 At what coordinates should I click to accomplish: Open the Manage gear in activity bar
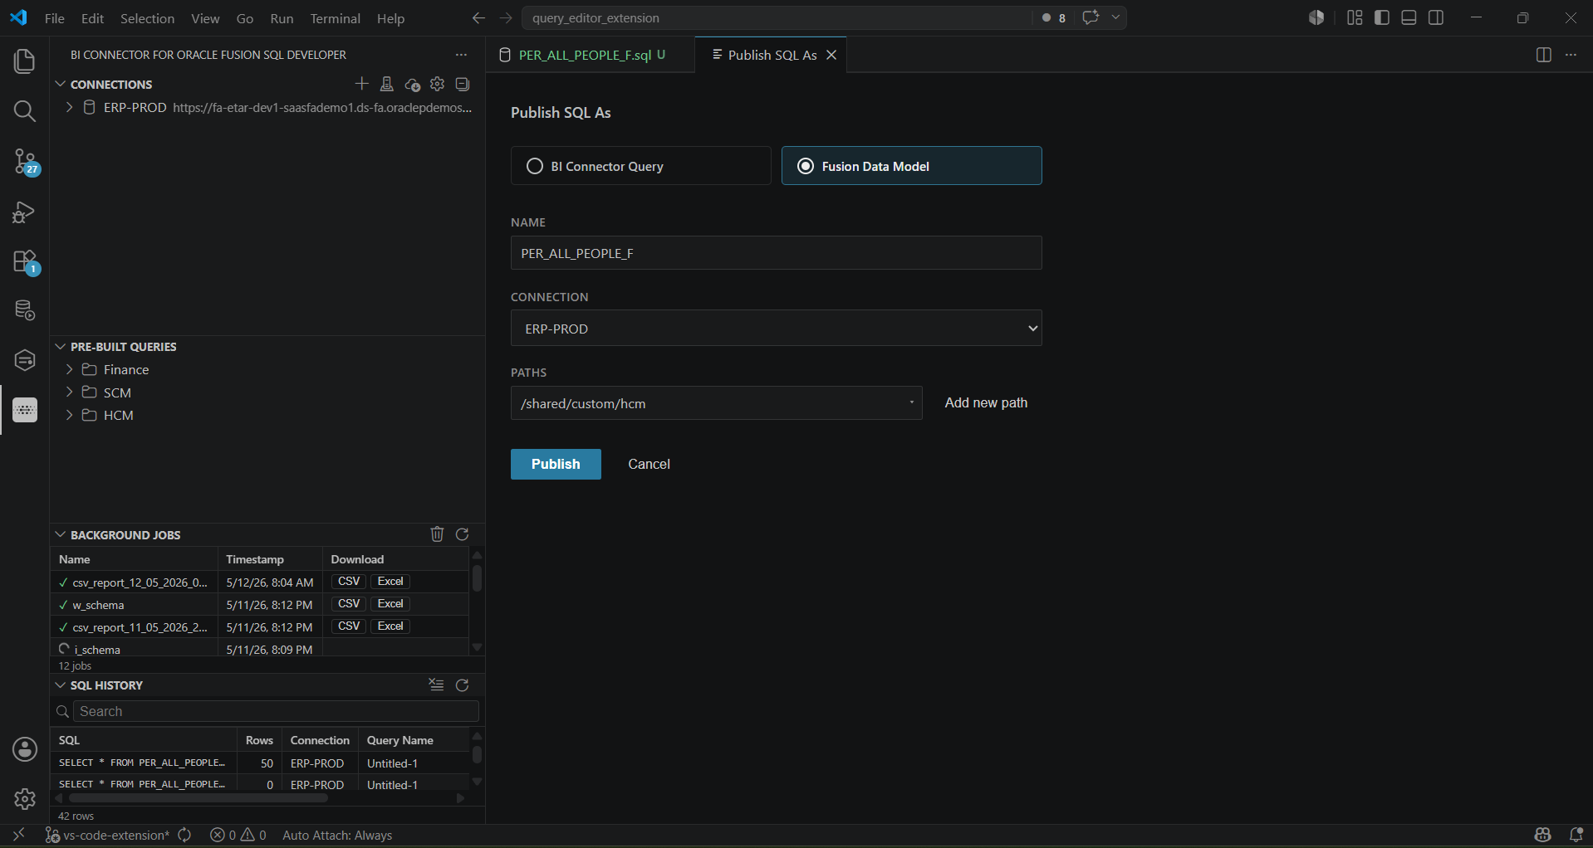(x=25, y=798)
